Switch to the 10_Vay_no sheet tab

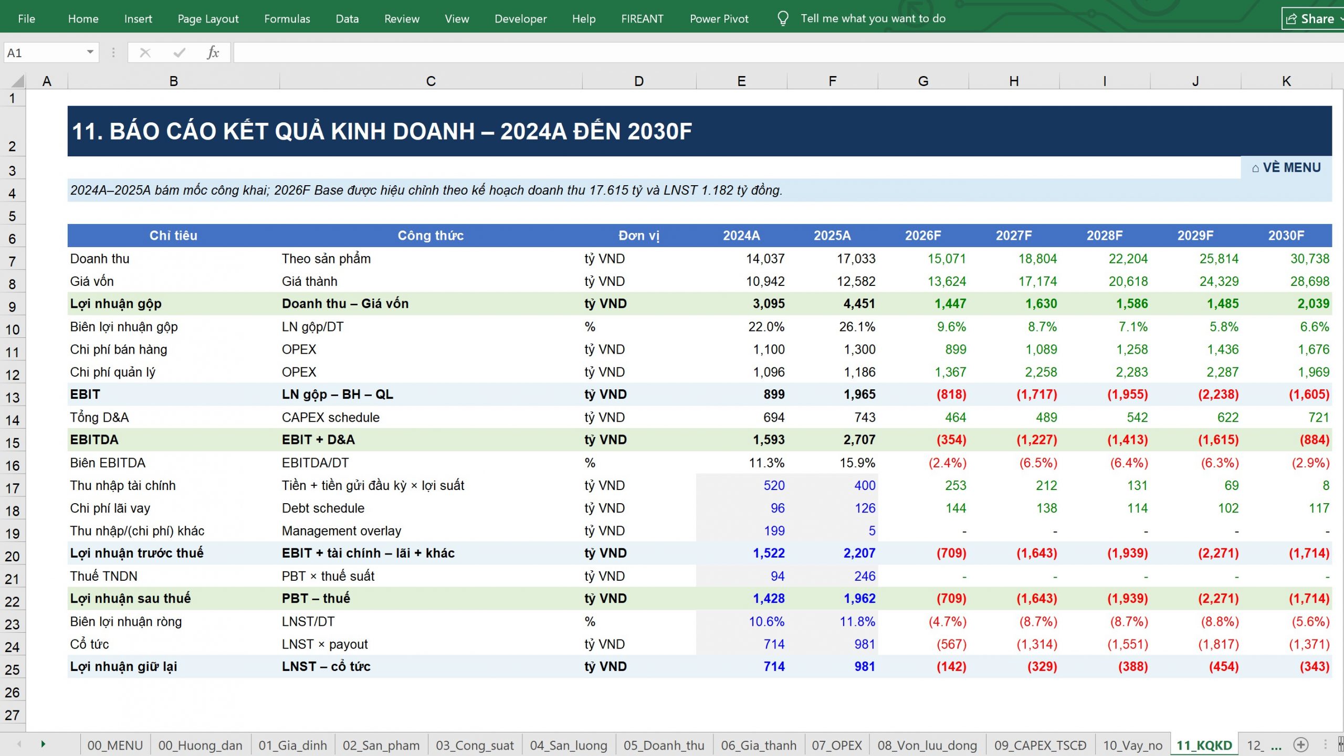click(1132, 745)
